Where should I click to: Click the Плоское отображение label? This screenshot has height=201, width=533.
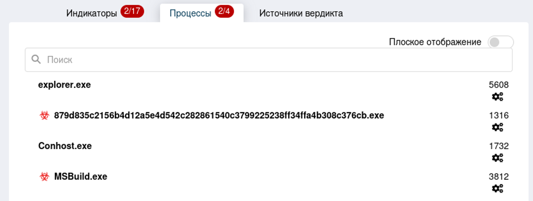435,42
